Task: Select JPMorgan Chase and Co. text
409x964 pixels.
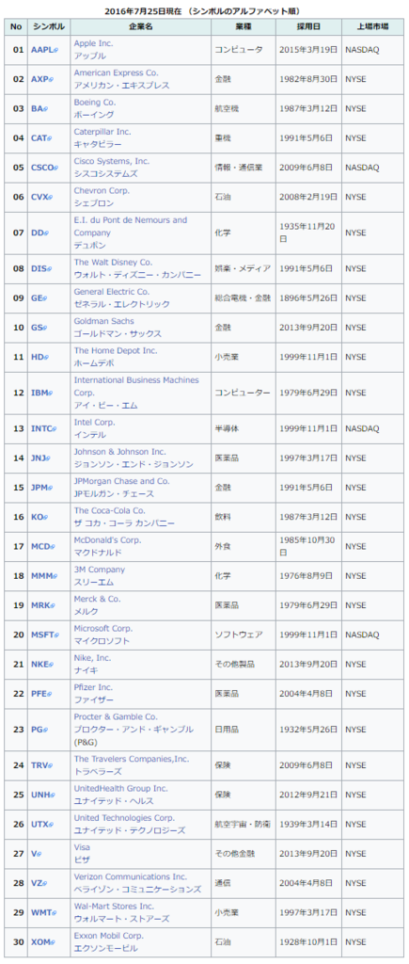Action: [x=121, y=481]
